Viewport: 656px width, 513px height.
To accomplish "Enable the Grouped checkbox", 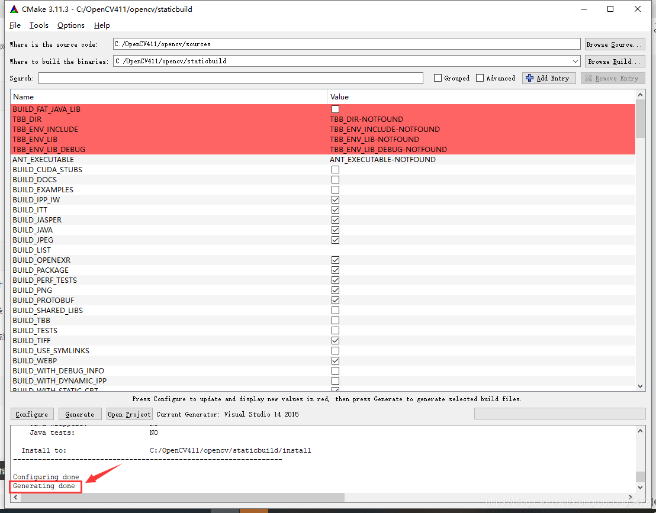I will (x=438, y=78).
